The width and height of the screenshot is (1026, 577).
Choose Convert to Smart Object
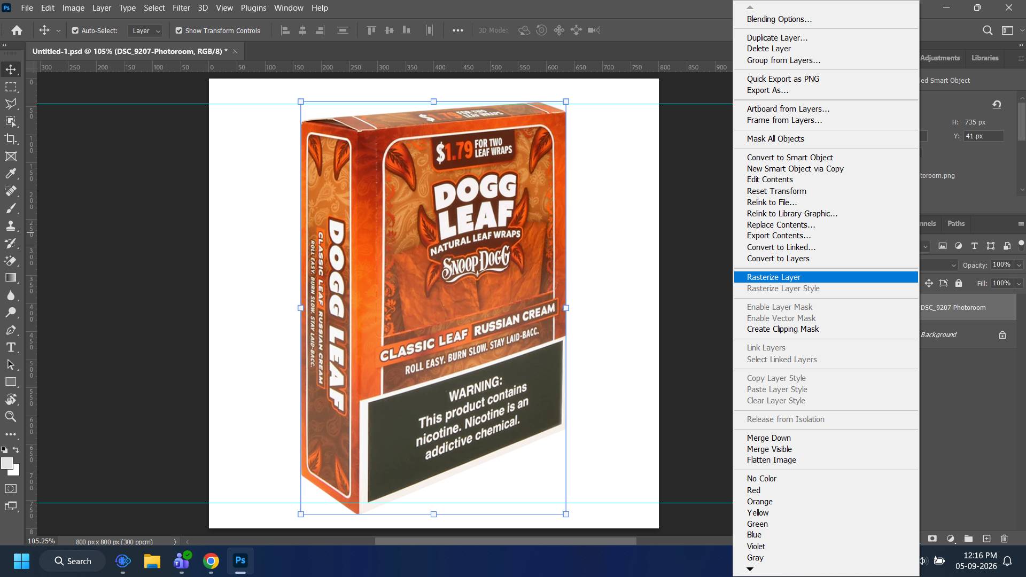click(x=790, y=158)
